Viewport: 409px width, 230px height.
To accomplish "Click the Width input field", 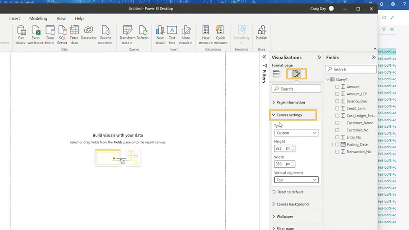I will [285, 164].
